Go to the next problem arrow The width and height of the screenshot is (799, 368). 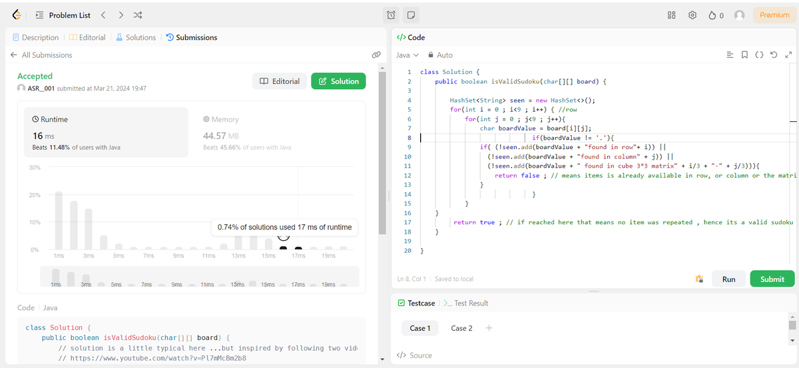pyautogui.click(x=121, y=15)
